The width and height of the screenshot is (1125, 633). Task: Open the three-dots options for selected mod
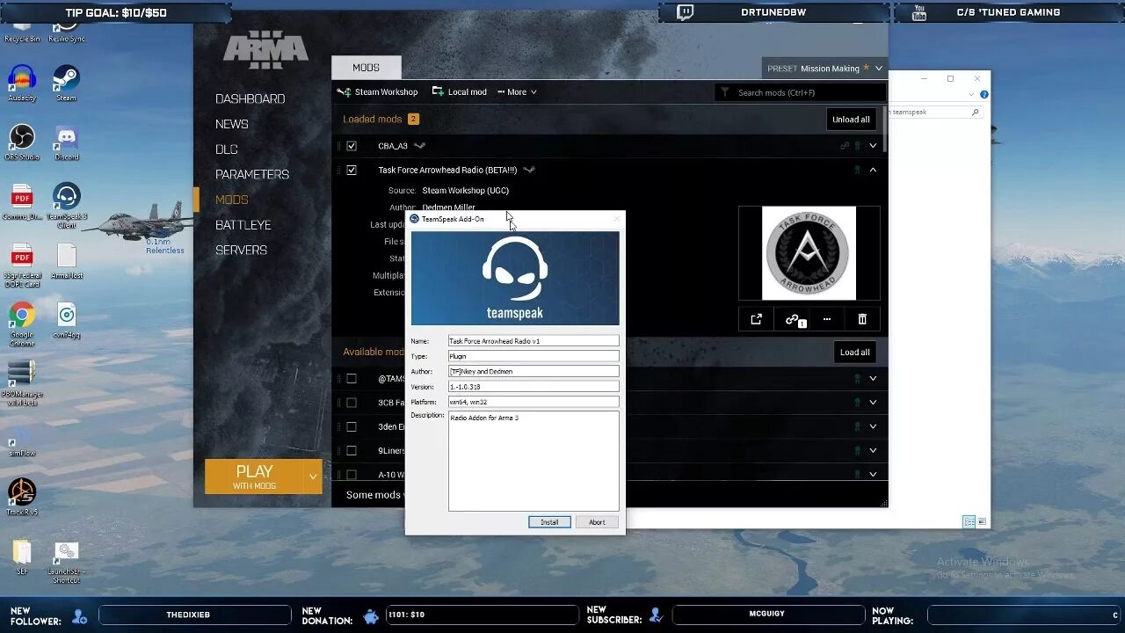click(x=827, y=319)
